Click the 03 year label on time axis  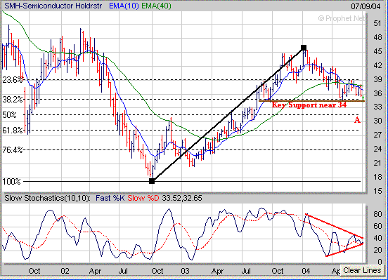(185, 271)
